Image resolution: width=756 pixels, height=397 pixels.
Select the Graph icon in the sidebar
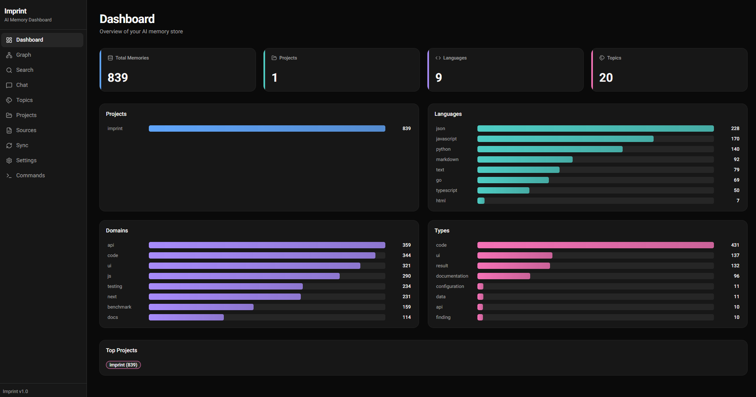[x=9, y=55]
